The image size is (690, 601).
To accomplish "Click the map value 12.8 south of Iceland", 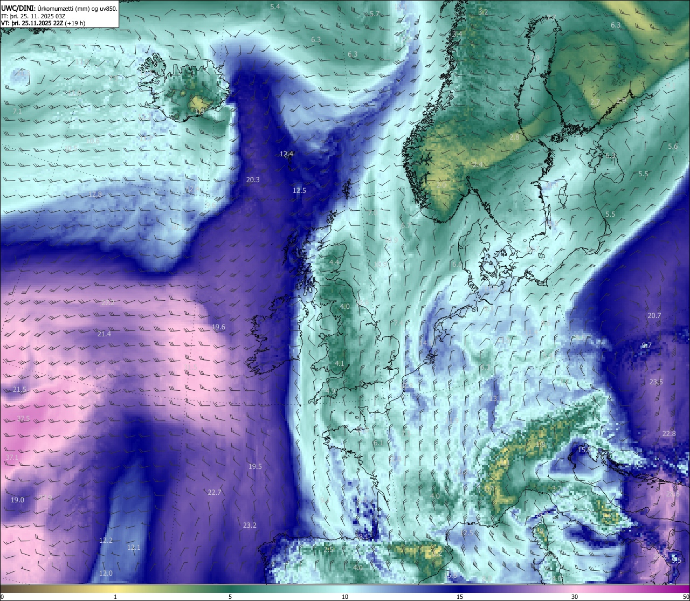I will (95, 194).
